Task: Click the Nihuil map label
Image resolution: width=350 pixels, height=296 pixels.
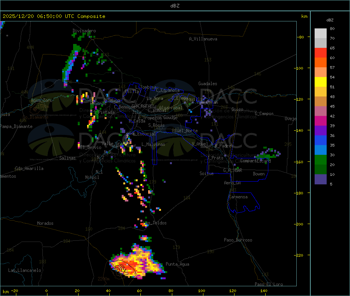Action: pyautogui.click(x=92, y=177)
